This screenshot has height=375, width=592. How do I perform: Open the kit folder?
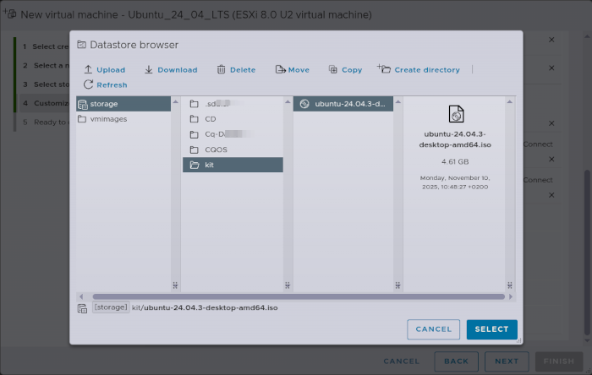[x=210, y=165]
